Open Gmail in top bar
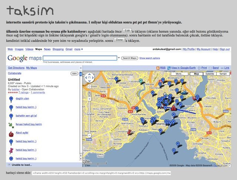Image resolution: width=237 pixels, height=180 pixels. click(x=69, y=49)
